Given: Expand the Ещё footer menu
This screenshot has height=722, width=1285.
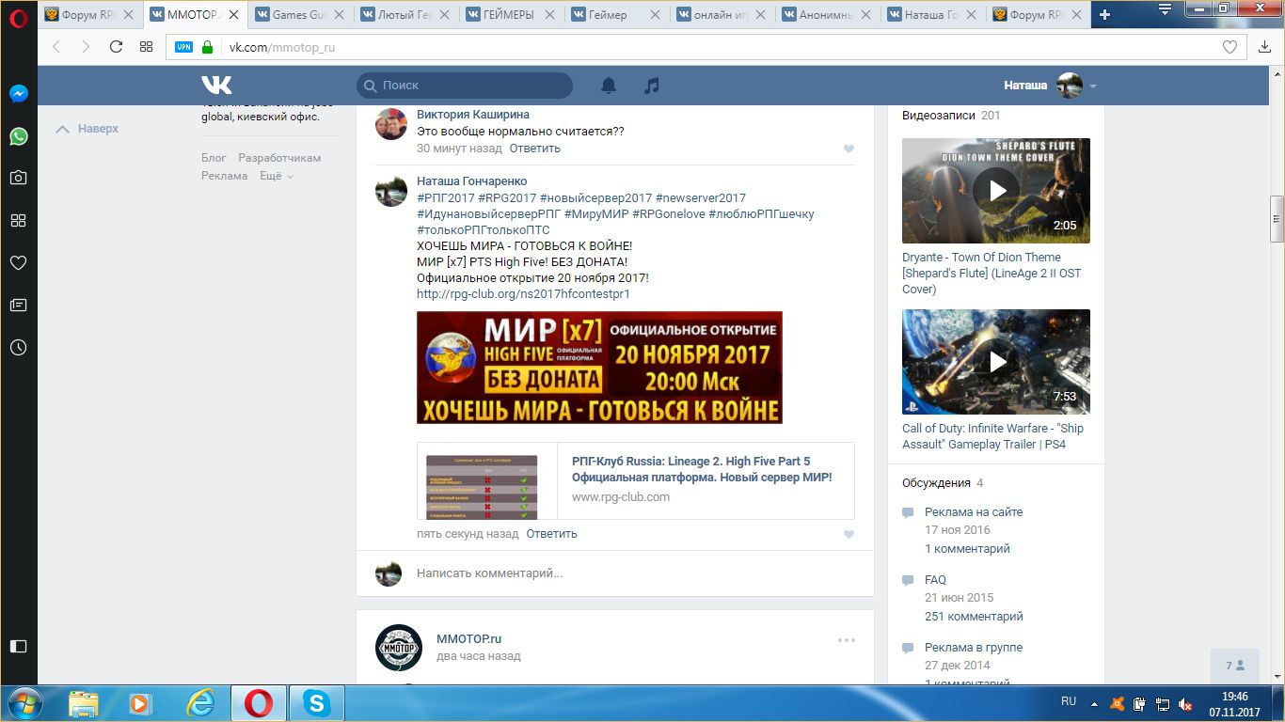Looking at the screenshot, I should [277, 176].
